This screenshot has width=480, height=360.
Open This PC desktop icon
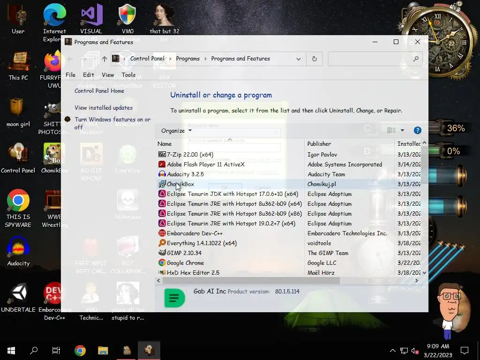click(18, 66)
